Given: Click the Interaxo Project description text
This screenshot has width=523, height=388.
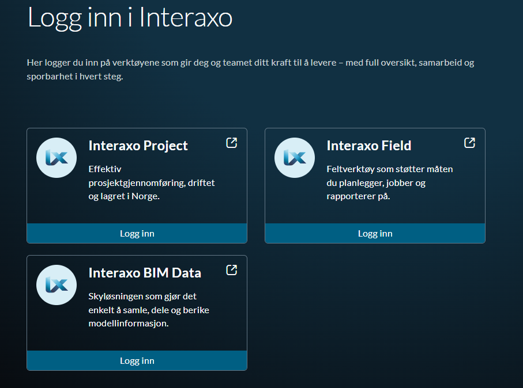Looking at the screenshot, I should (x=151, y=182).
